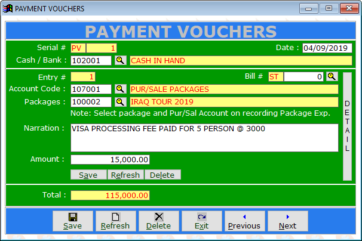
Task: Click the 'Cash / Bank :' label
Action: click(41, 60)
